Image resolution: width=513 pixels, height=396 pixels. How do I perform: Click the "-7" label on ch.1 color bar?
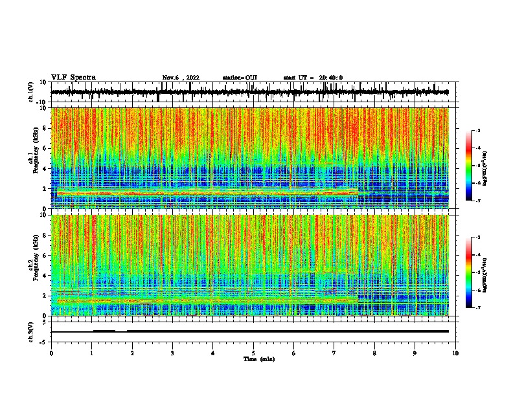click(478, 201)
